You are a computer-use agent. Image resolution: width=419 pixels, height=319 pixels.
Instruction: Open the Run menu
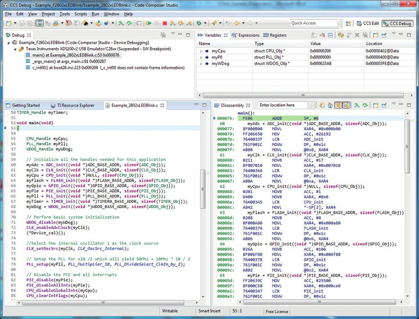click(x=95, y=14)
